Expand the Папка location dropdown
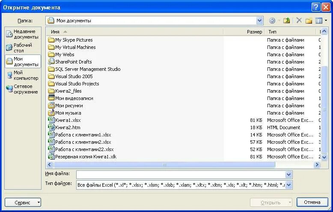 click(259, 21)
